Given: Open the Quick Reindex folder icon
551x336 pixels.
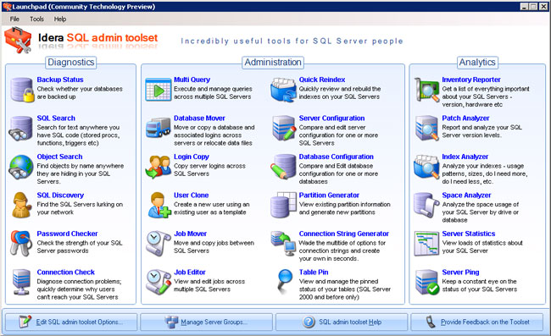Looking at the screenshot, I should [x=283, y=90].
